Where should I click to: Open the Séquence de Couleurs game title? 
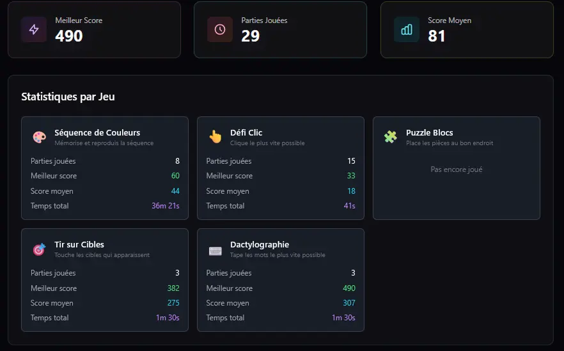point(97,132)
